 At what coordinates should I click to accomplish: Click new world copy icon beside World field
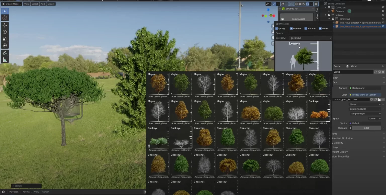pyautogui.click(x=379, y=72)
